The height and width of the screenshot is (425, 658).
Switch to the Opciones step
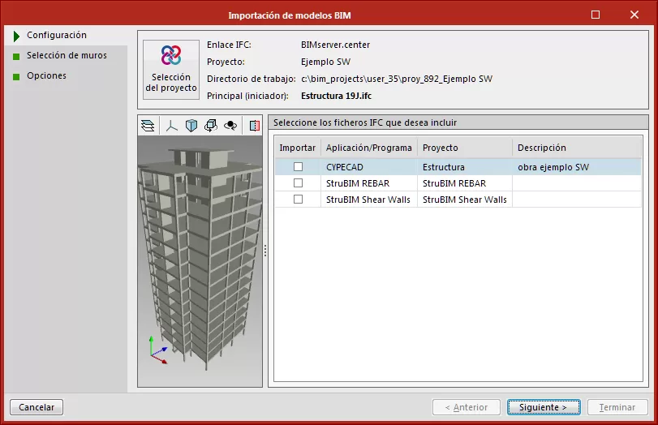point(46,76)
